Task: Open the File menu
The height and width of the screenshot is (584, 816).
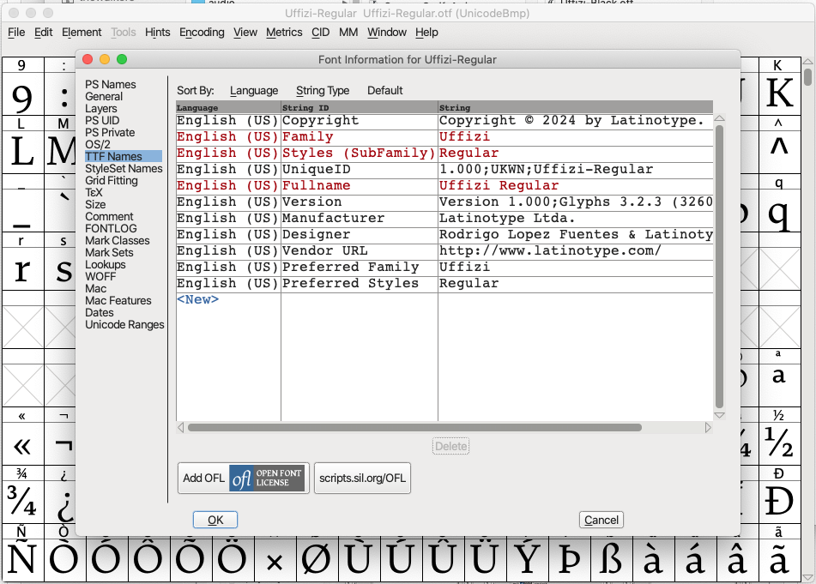Action: [16, 33]
